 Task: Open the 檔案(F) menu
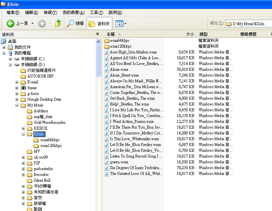(x=13, y=13)
